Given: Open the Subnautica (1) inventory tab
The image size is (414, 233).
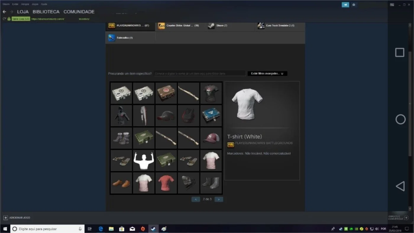Looking at the screenshot, I should click(x=130, y=38).
